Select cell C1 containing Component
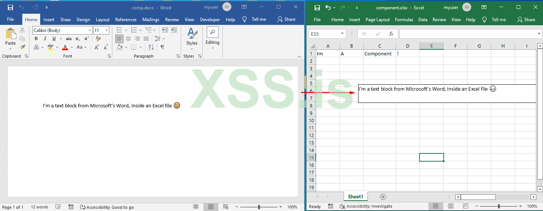The height and width of the screenshot is (211, 543). point(380,53)
